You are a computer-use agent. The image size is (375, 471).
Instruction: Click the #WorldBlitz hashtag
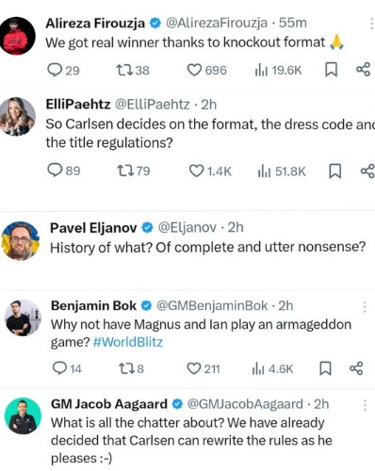(x=128, y=342)
